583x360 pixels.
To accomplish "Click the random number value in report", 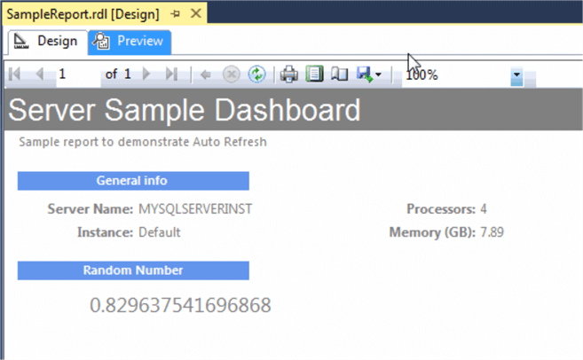I will (180, 306).
